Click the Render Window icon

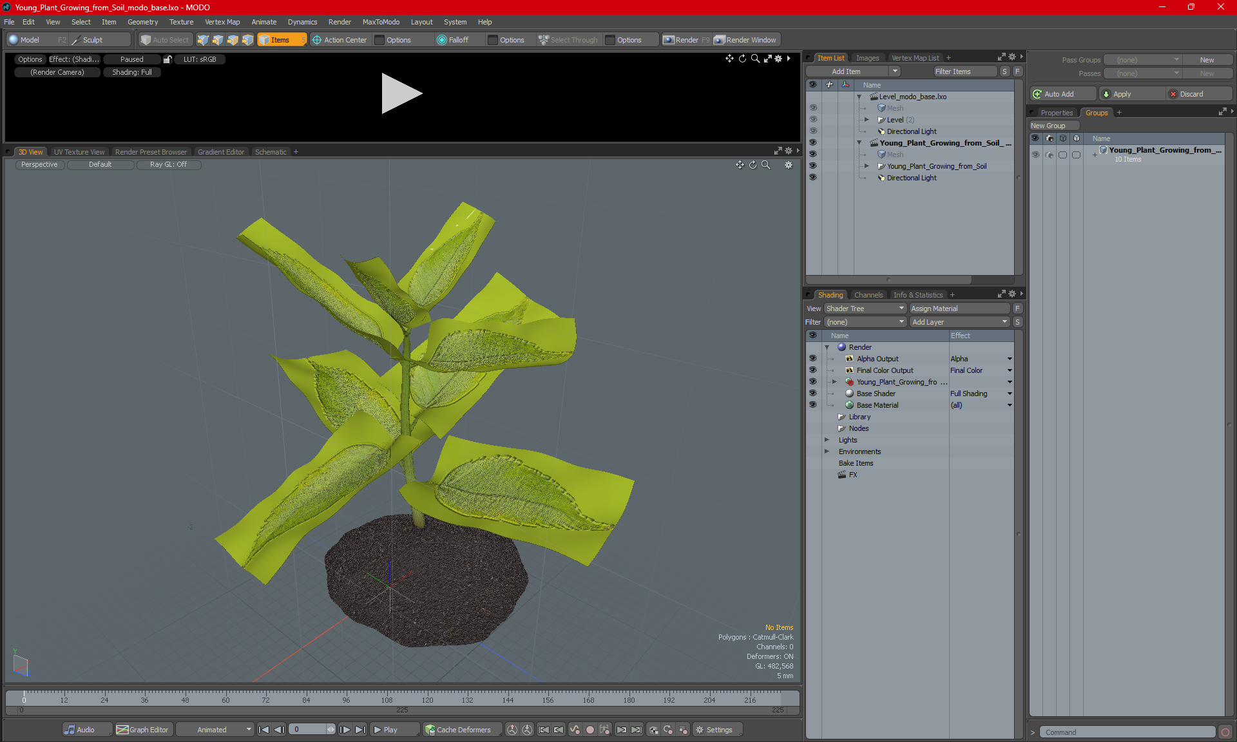pyautogui.click(x=720, y=40)
